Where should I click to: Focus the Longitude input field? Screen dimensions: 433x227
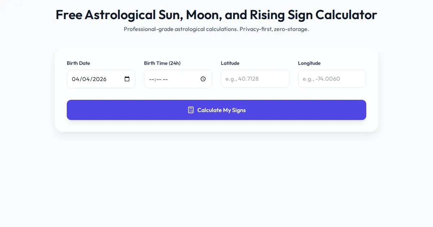pos(332,79)
